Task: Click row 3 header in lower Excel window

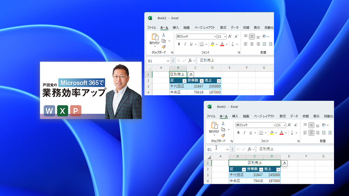Action: pyautogui.click(x=208, y=175)
